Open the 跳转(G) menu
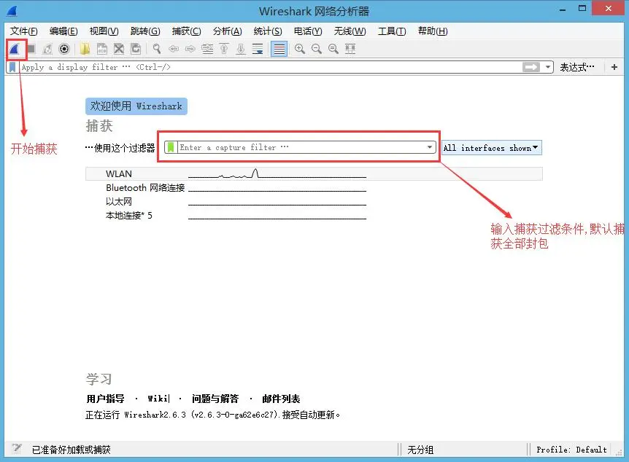Viewport: 629px width, 462px height. 145,31
